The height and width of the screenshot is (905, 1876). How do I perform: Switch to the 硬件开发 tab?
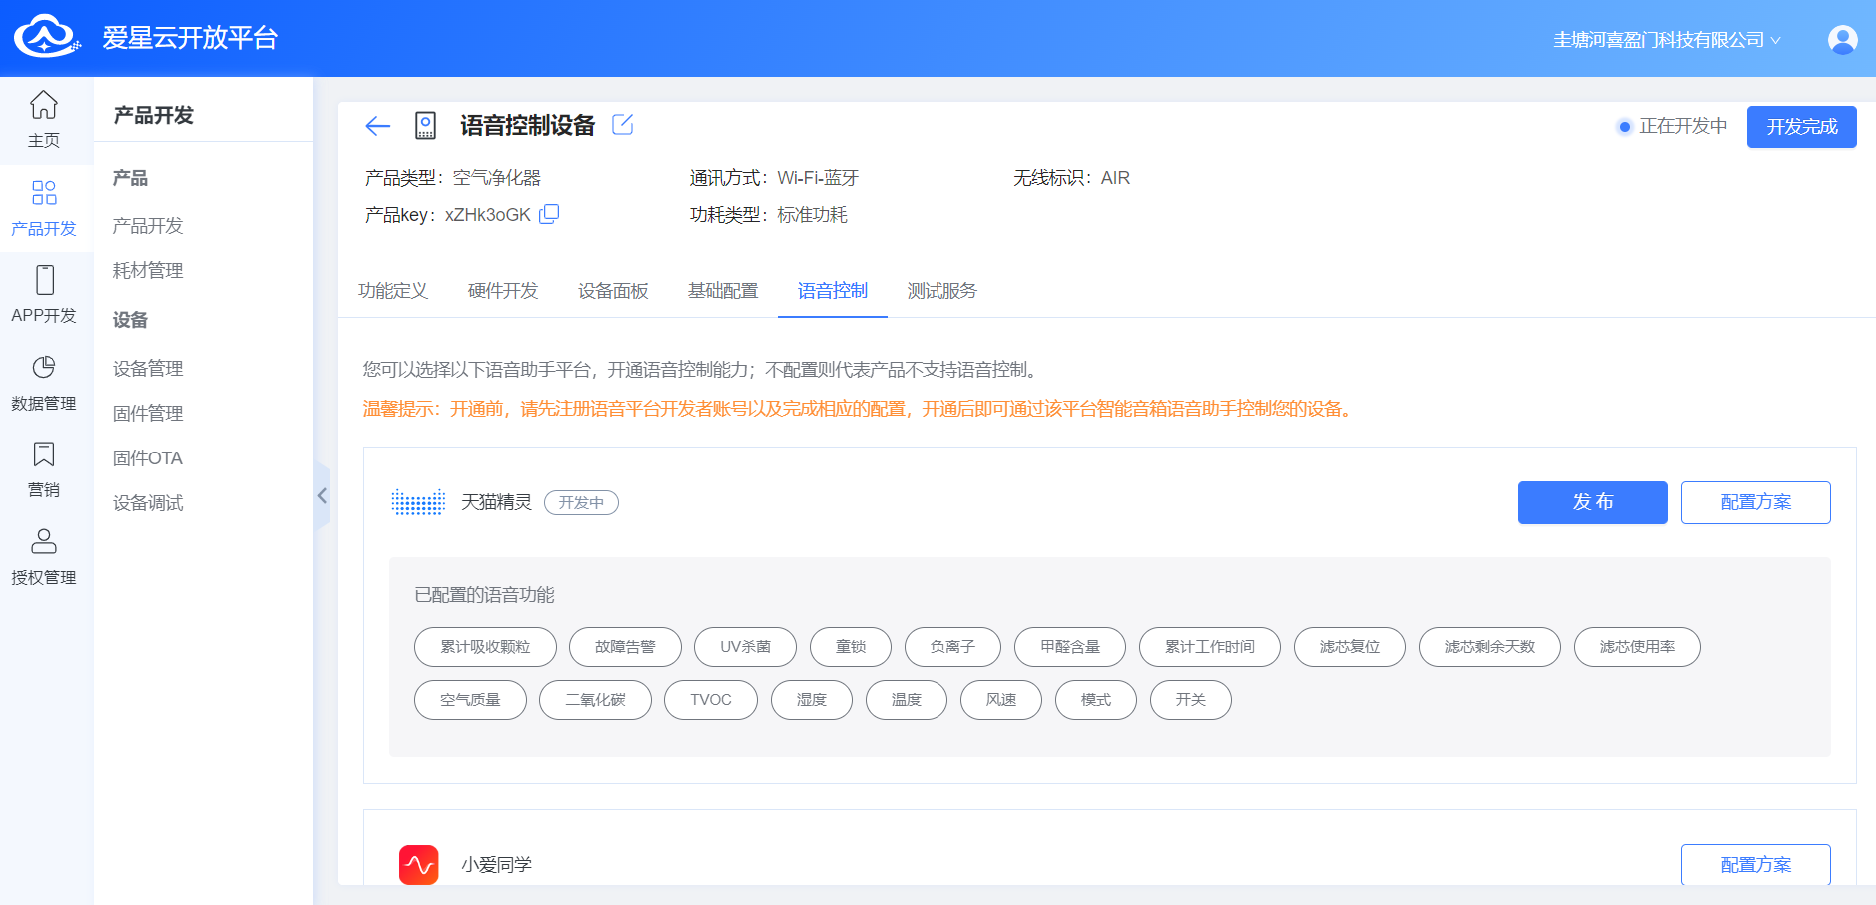click(503, 291)
